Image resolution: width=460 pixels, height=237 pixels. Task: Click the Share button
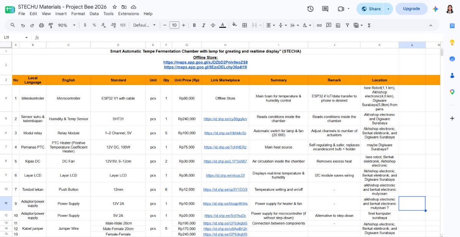pyautogui.click(x=371, y=9)
